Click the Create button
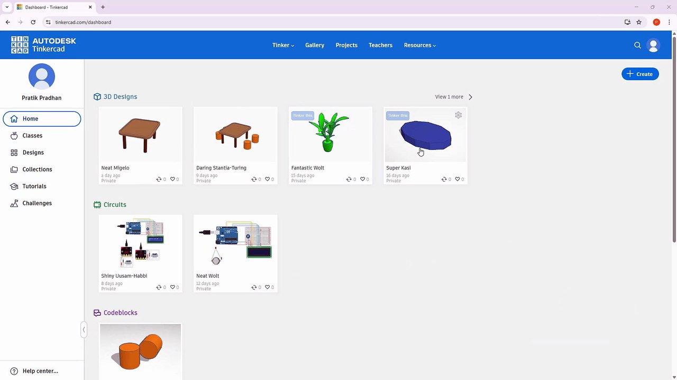This screenshot has height=380, width=677. pyautogui.click(x=640, y=74)
